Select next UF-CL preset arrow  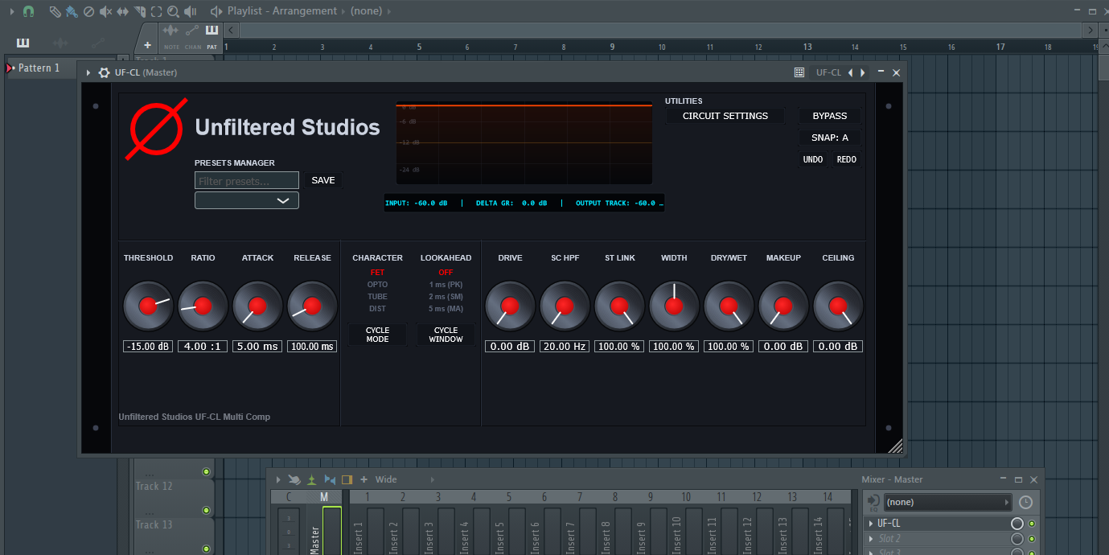tap(864, 72)
